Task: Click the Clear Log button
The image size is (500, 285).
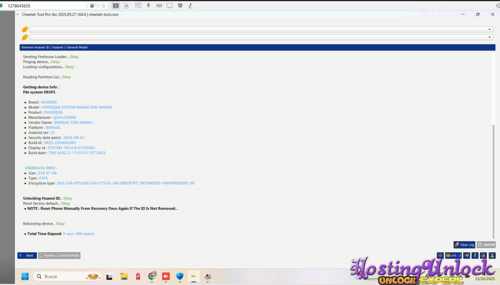Action: click(x=464, y=244)
